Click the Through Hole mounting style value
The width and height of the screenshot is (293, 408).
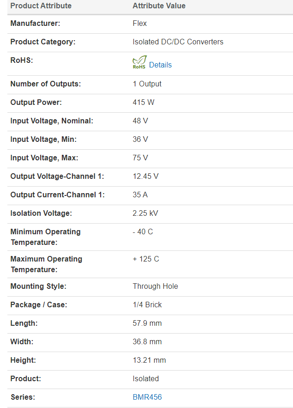click(155, 286)
